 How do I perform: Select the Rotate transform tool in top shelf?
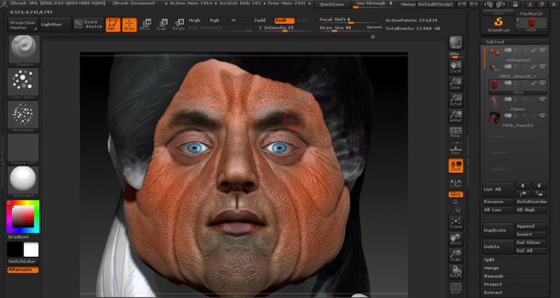click(178, 24)
